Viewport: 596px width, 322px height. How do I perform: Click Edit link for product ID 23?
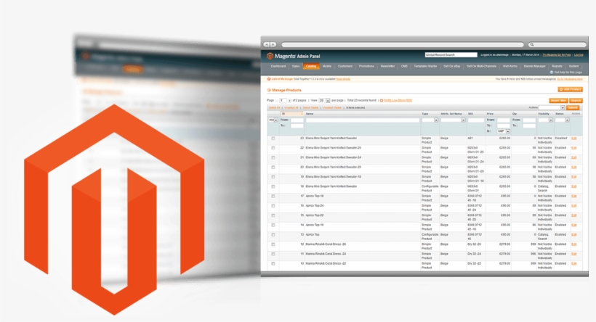click(x=574, y=139)
